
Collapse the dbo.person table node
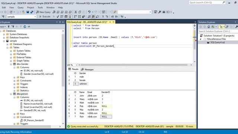tap(11, 94)
